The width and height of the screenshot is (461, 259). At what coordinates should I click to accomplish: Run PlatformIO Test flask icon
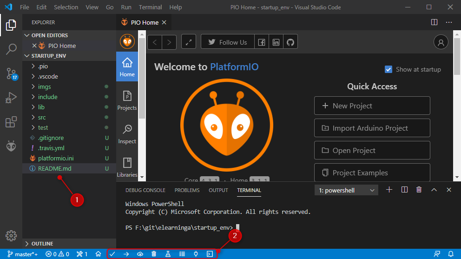click(168, 254)
